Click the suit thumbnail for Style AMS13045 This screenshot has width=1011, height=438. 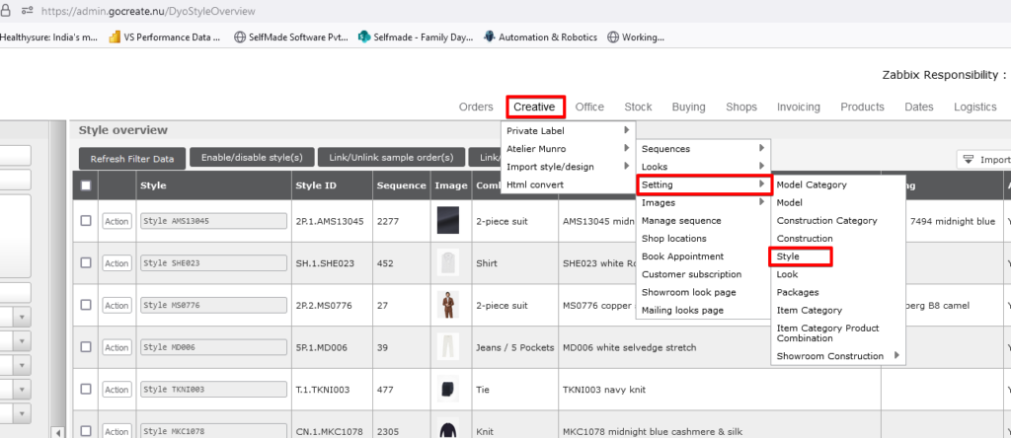pos(448,221)
